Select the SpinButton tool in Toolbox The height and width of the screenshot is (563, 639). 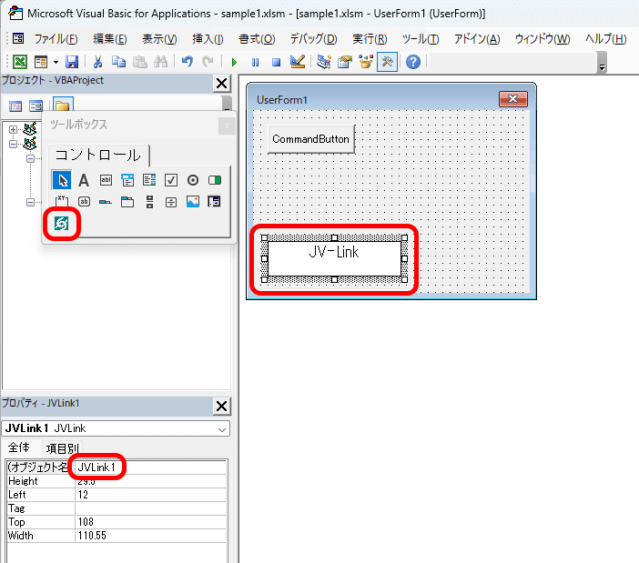point(171,202)
